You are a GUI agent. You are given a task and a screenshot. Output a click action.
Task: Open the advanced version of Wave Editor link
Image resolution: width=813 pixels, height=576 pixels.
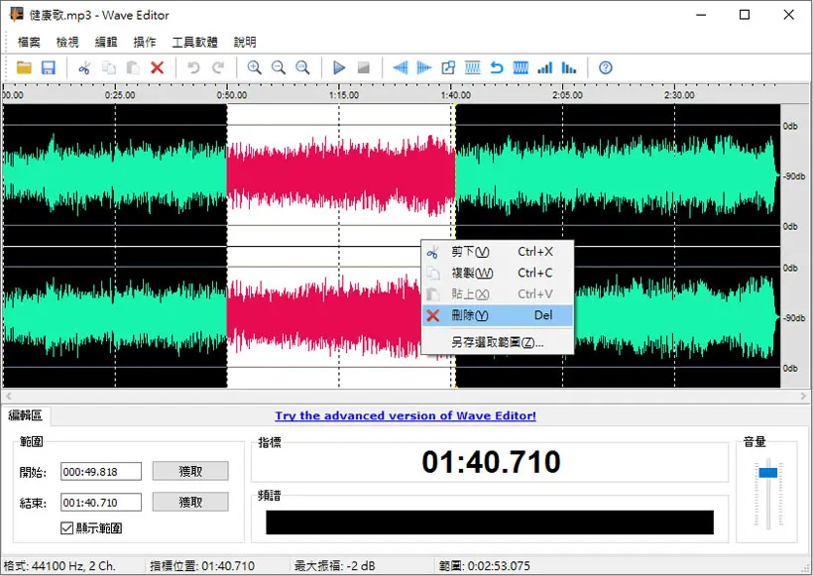pos(406,415)
